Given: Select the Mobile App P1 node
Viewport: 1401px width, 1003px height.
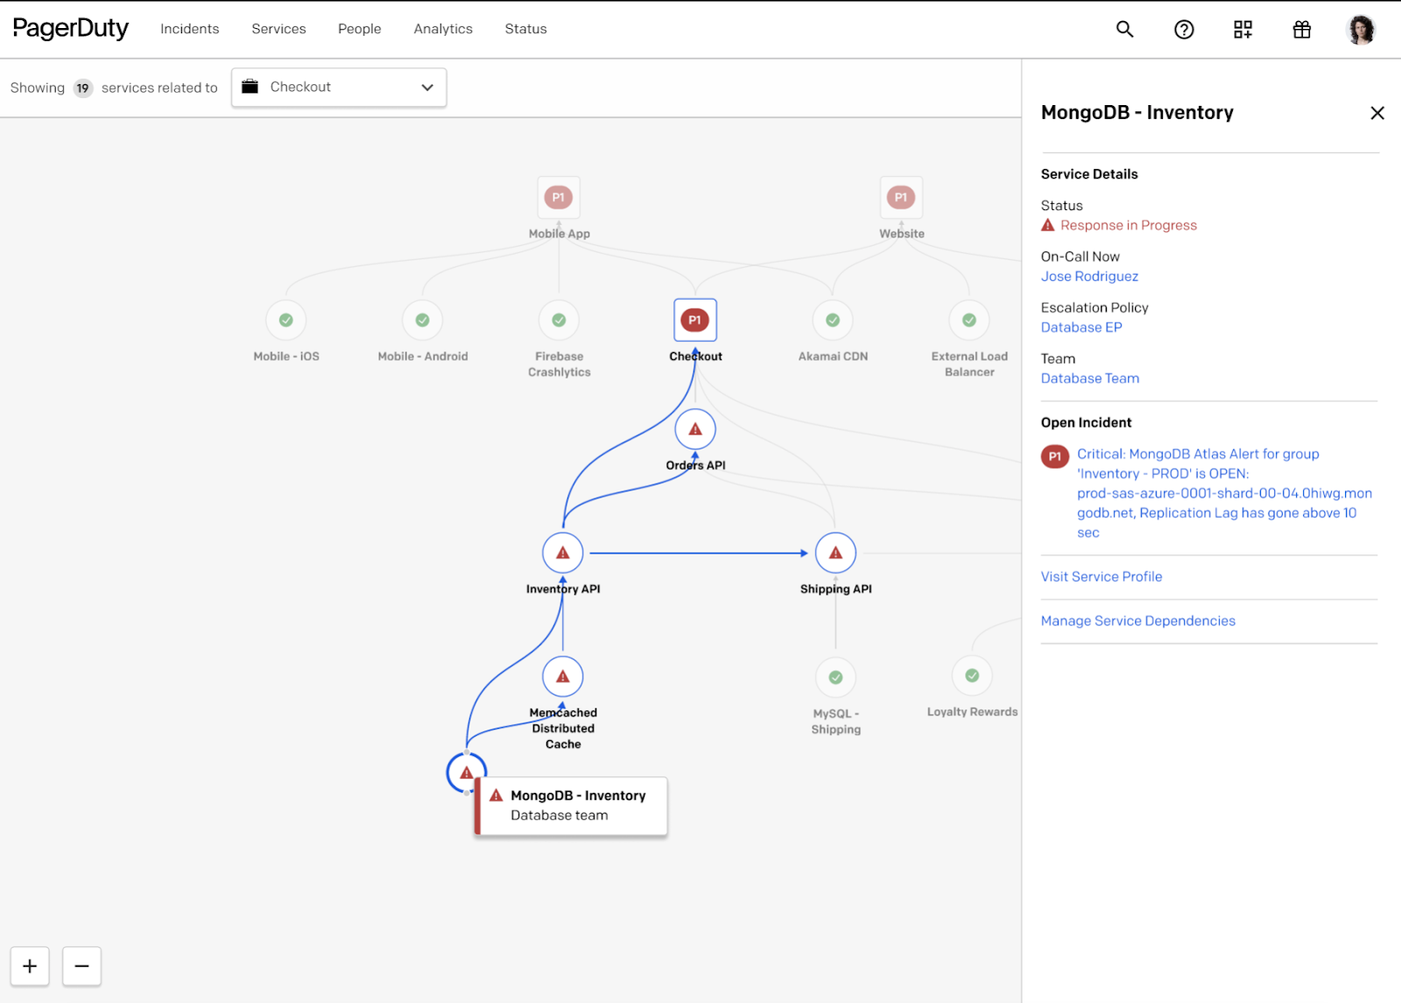Looking at the screenshot, I should 559,198.
